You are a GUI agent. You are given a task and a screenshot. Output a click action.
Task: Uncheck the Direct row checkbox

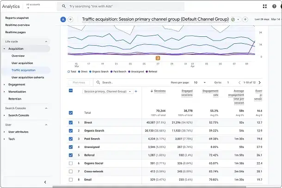pyautogui.click(x=71, y=123)
